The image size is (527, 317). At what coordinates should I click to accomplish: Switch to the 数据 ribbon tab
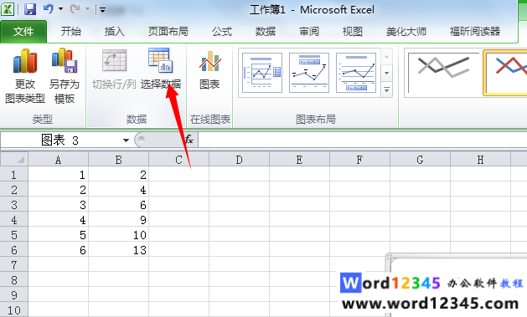(x=266, y=32)
